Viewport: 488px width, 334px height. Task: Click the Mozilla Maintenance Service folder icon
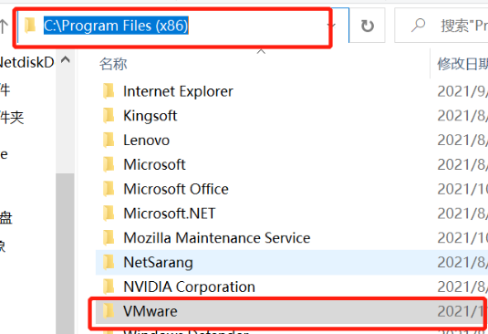point(109,238)
